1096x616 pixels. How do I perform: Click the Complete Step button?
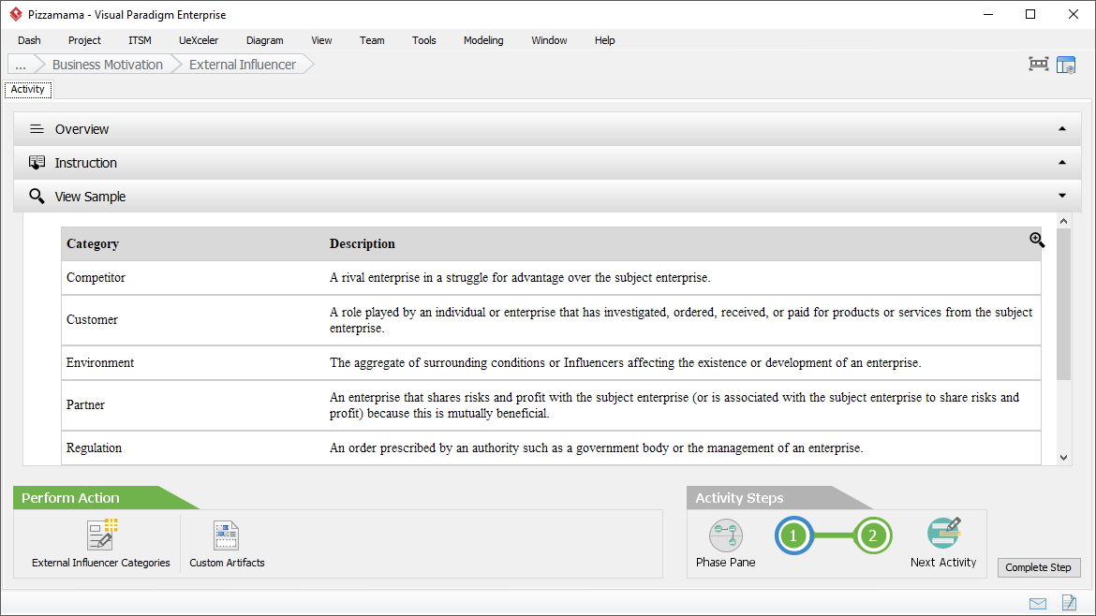[1039, 567]
